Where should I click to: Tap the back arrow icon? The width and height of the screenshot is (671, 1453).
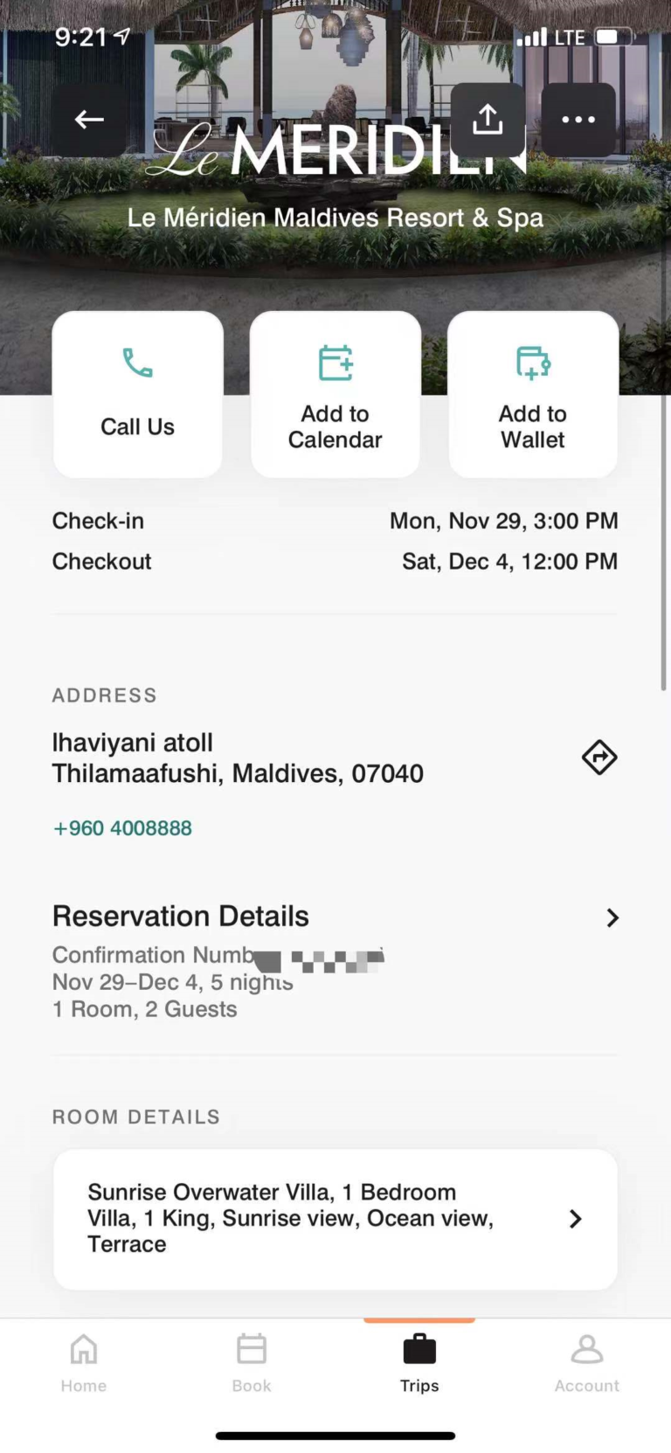[89, 120]
